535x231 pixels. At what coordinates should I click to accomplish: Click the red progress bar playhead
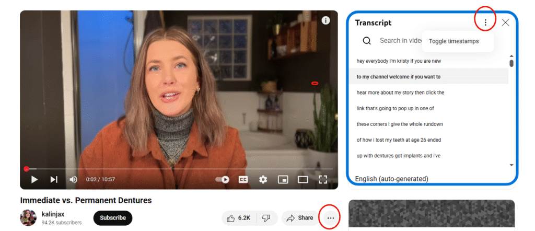coord(26,169)
